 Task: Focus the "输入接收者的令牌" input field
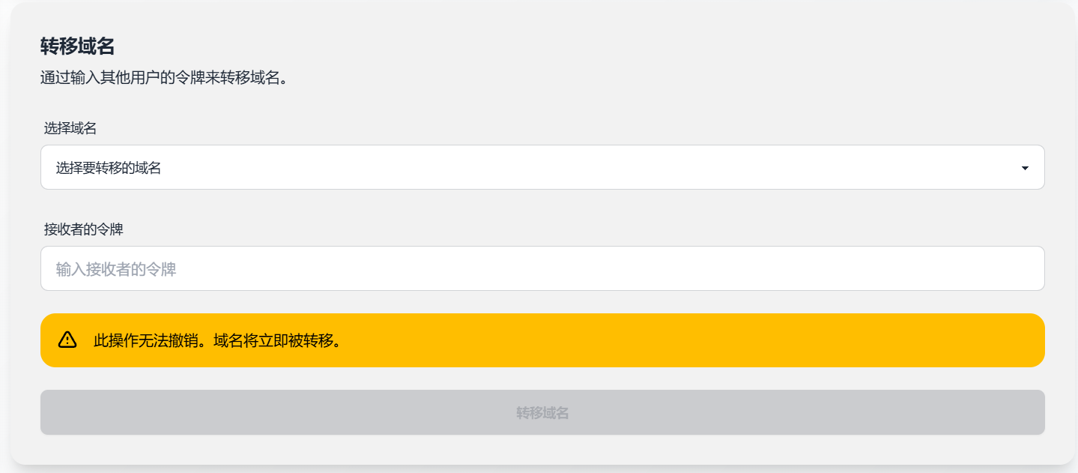tap(542, 268)
